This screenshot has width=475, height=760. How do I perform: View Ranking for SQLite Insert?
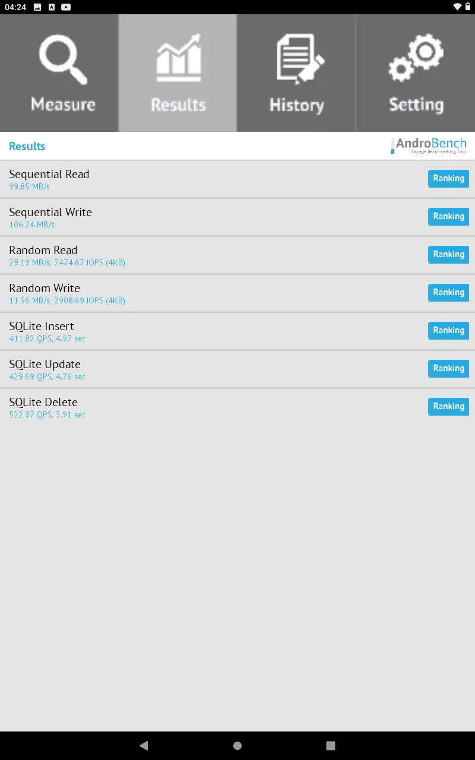point(448,331)
